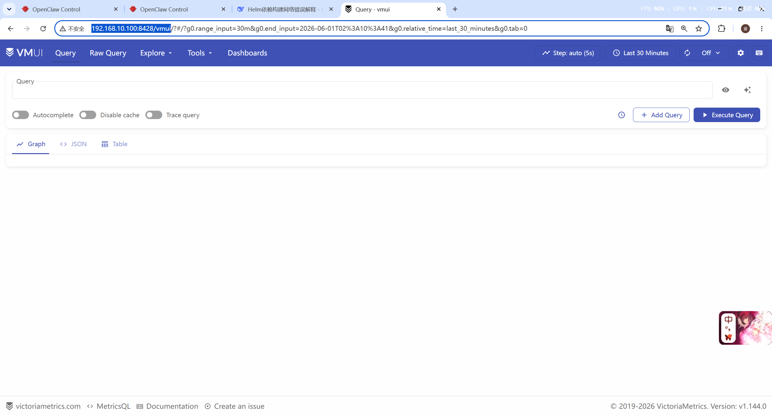Open tab search chevron dropdown
Screen dimensions: 772x416
point(9,9)
